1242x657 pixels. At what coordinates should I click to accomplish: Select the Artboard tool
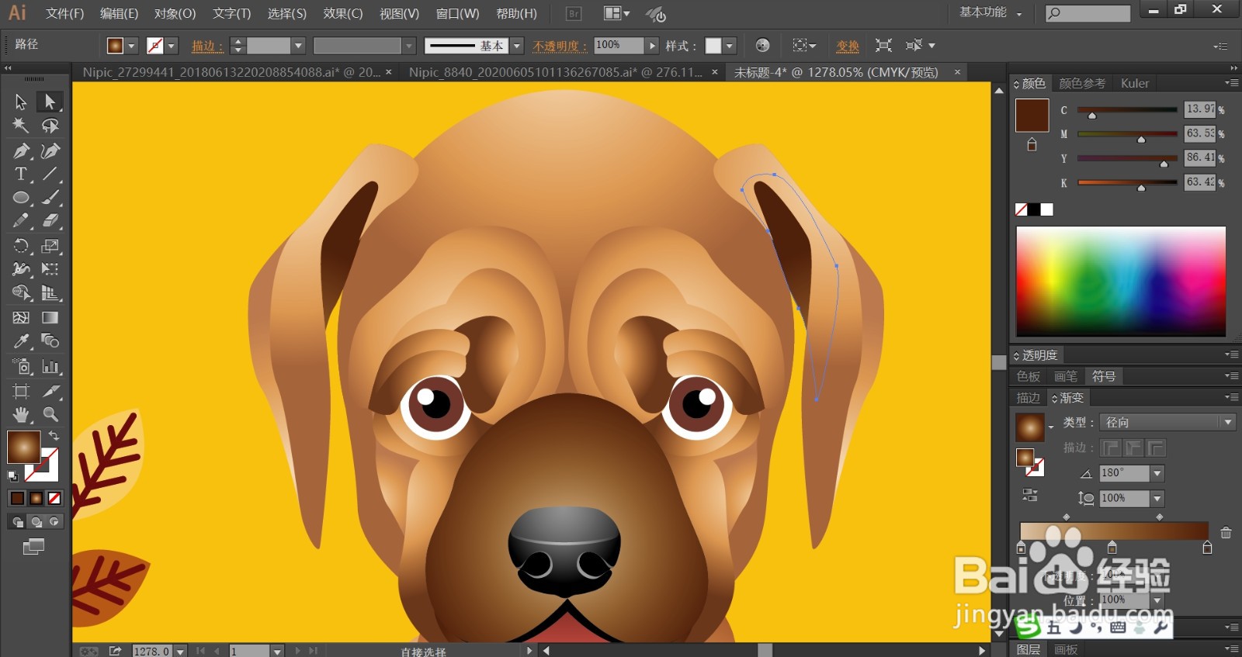pos(21,391)
